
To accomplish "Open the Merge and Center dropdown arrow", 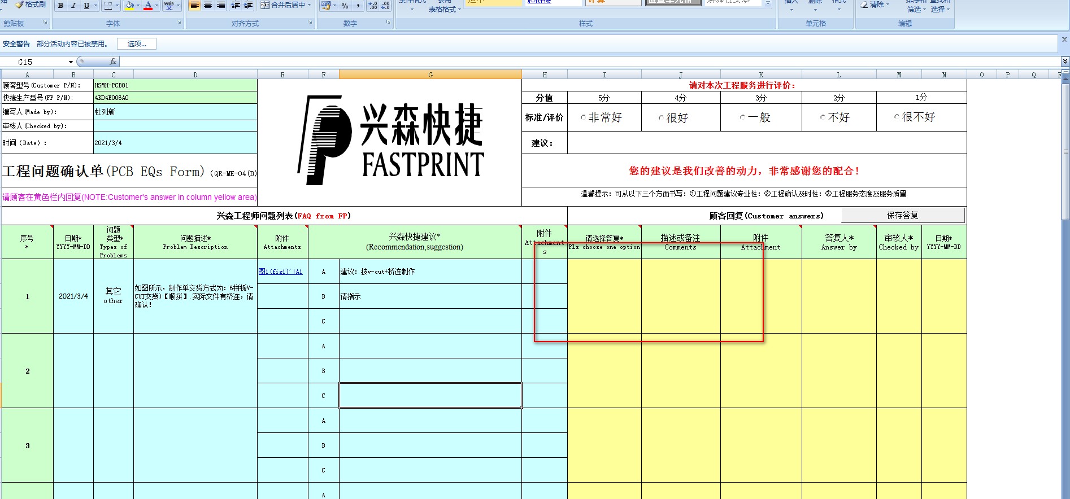I will point(310,5).
